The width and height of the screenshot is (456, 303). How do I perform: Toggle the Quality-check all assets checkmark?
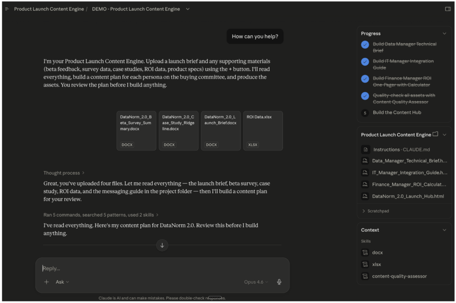pos(365,96)
